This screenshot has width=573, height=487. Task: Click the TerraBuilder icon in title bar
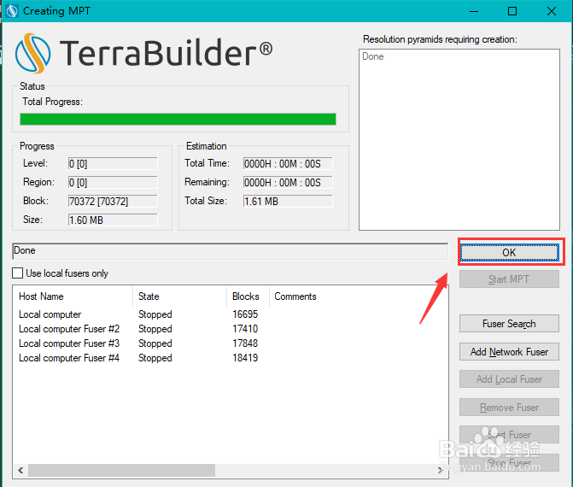coord(12,11)
